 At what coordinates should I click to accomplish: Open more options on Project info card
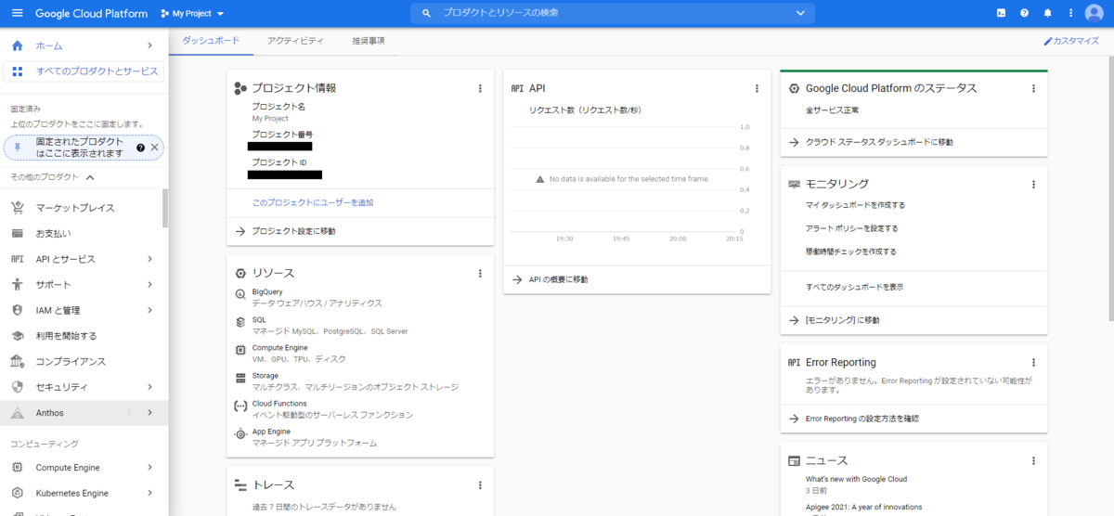(480, 88)
